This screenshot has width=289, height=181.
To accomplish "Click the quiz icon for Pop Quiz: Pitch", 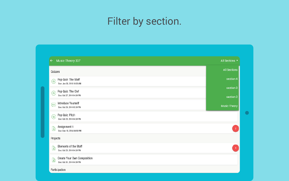I will tap(53, 117).
